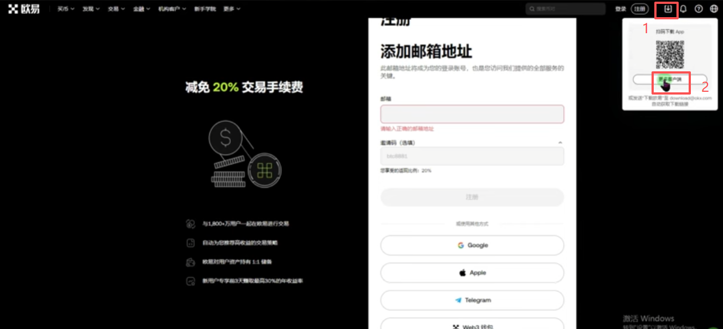
Task: Go to the 欧易 OKX logo home
Action: 24,9
